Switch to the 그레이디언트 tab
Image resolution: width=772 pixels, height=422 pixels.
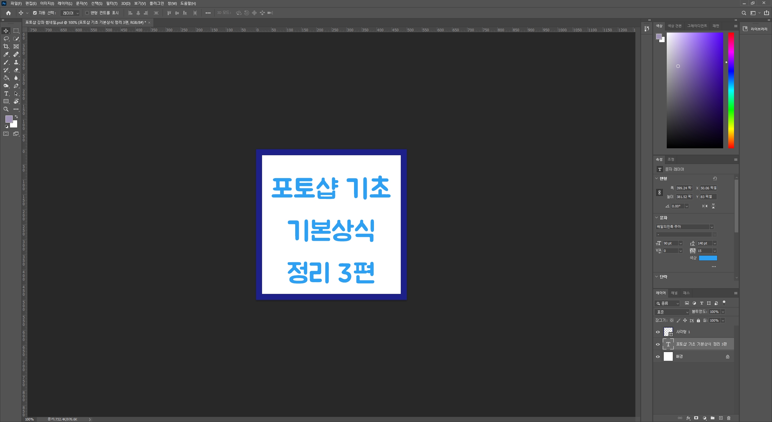(x=697, y=26)
